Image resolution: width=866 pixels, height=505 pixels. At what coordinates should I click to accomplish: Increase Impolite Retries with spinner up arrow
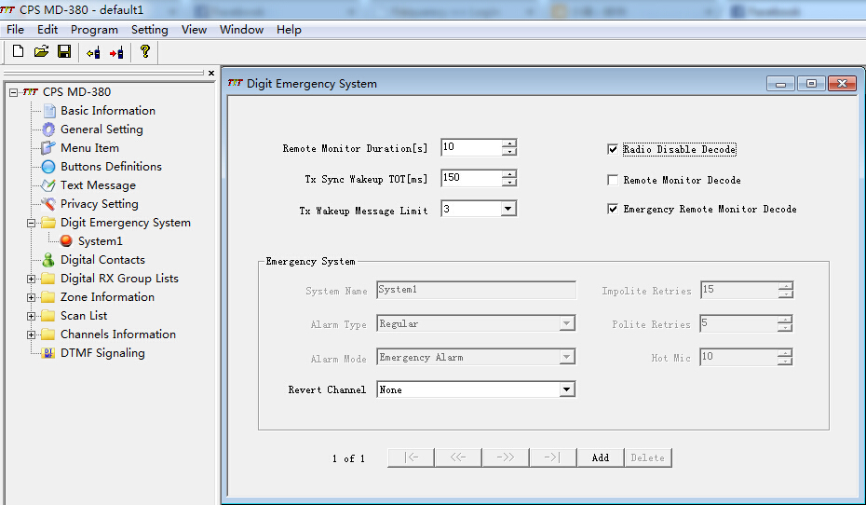[785, 286]
